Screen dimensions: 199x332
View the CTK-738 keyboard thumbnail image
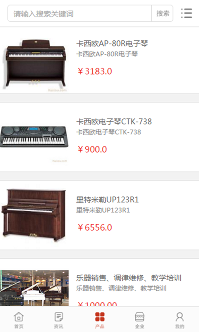coord(34,137)
